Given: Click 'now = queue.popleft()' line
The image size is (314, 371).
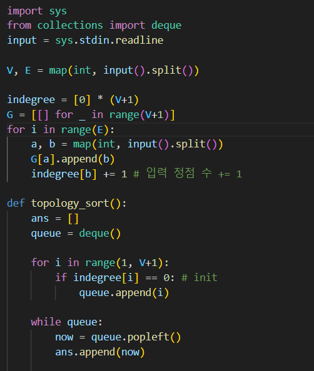Looking at the screenshot, I should click(x=118, y=337).
